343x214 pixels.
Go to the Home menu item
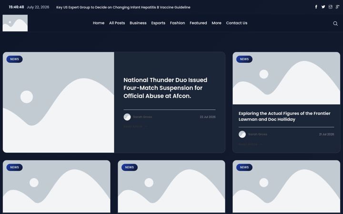point(99,23)
